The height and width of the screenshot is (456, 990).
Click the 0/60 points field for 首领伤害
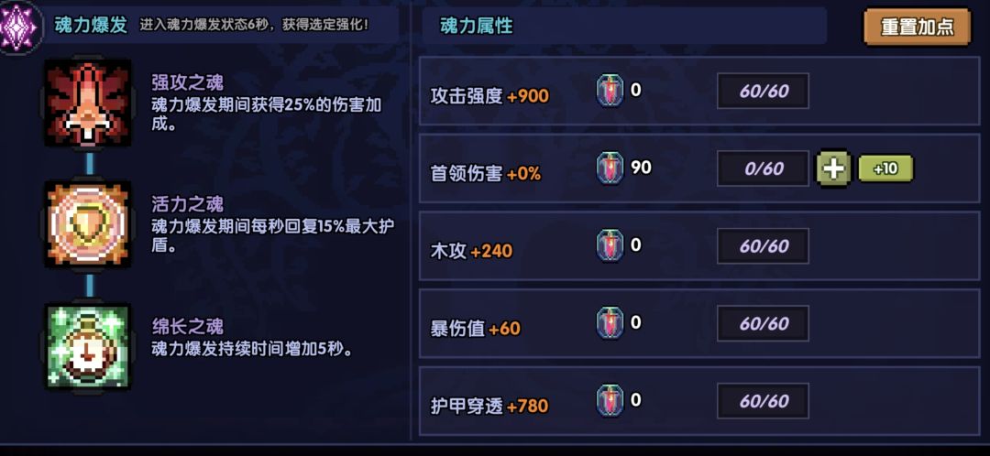point(763,168)
